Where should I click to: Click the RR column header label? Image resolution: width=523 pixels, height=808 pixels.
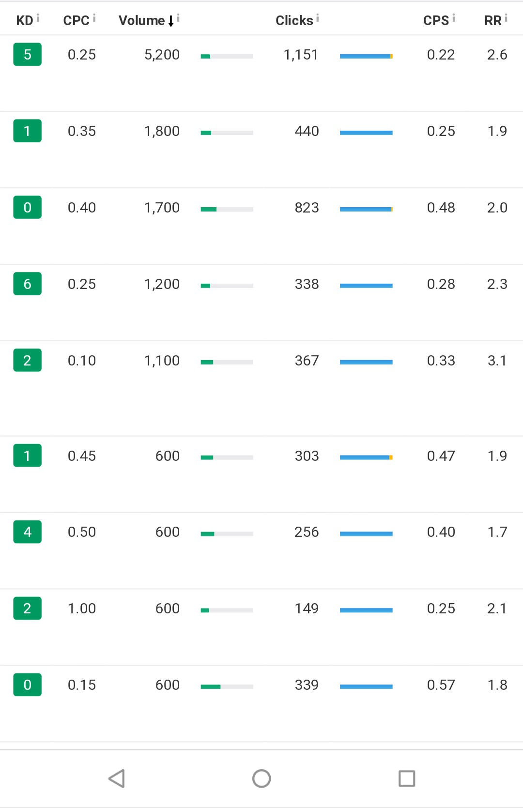(492, 20)
